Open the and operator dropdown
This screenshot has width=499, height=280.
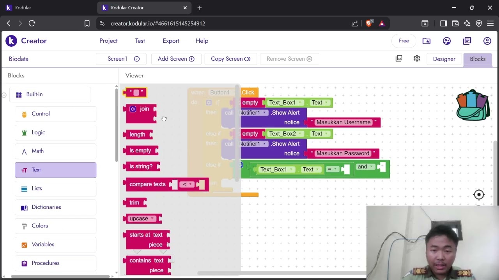coord(366,167)
